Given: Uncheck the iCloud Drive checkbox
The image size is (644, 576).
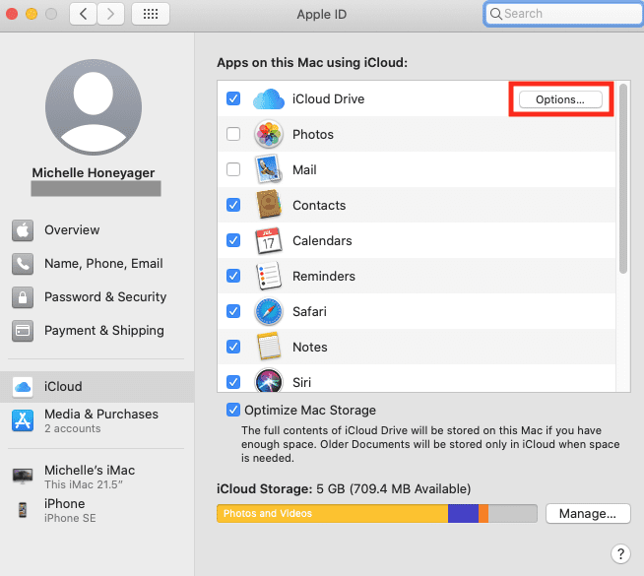Looking at the screenshot, I should point(233,98).
